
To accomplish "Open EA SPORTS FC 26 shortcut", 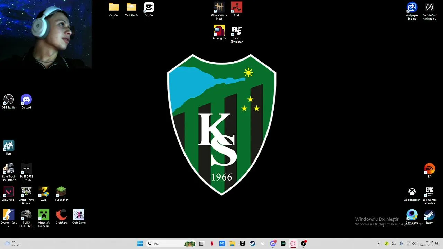I will click(26, 173).
